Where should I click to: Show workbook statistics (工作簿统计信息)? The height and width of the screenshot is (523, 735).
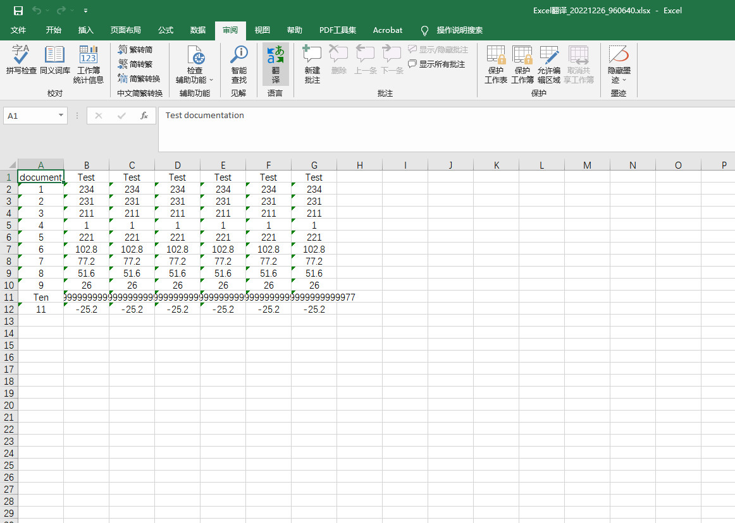click(89, 64)
